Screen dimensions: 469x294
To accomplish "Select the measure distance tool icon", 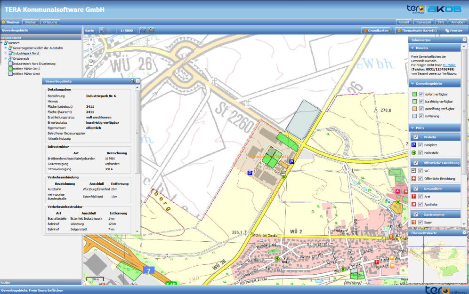I will click(143, 30).
